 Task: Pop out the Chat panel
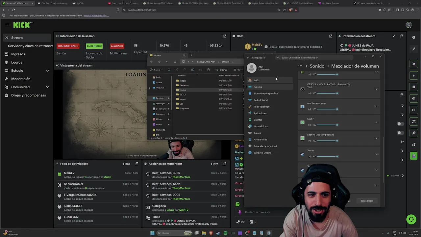click(x=331, y=36)
